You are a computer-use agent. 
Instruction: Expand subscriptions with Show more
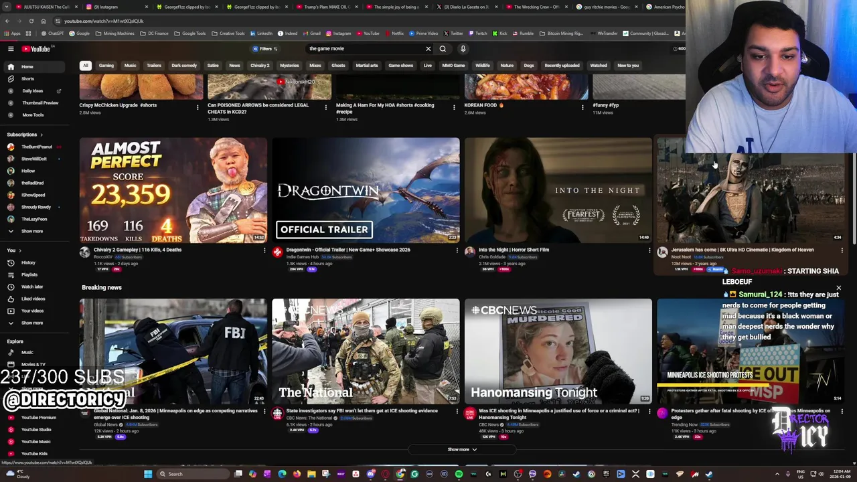[x=31, y=231]
